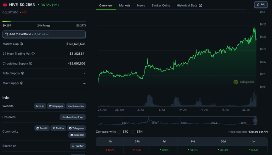The width and height of the screenshot is (272, 155).
Task: Click the Discord logo icon
Action: click(x=72, y=135)
